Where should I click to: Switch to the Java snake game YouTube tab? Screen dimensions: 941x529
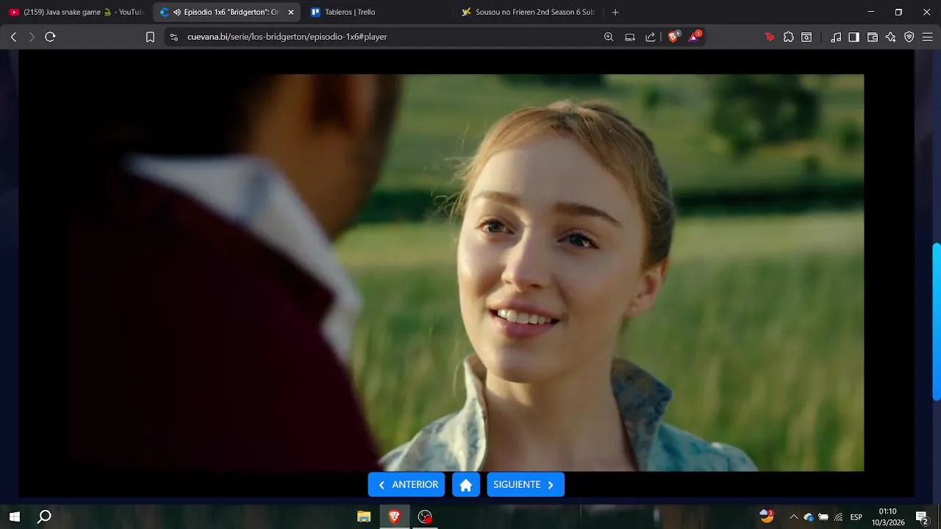click(76, 12)
